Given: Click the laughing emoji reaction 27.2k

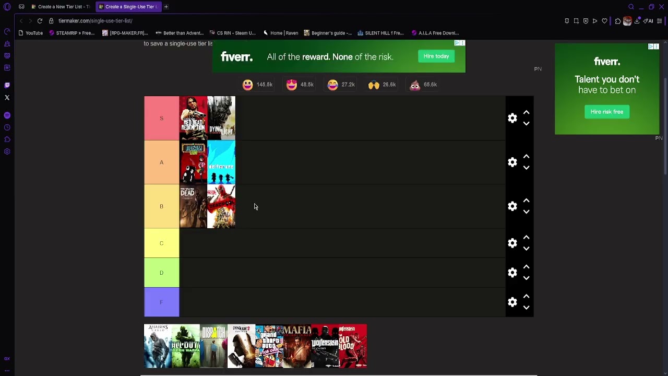Looking at the screenshot, I should click(x=341, y=85).
